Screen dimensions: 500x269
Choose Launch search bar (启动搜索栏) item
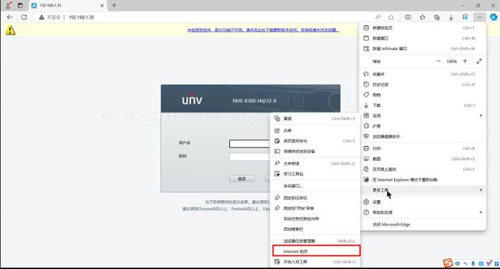pyautogui.click(x=315, y=229)
